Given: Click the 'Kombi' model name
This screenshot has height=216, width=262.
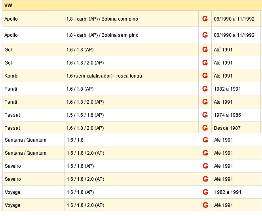Looking at the screenshot, I should (11, 76).
